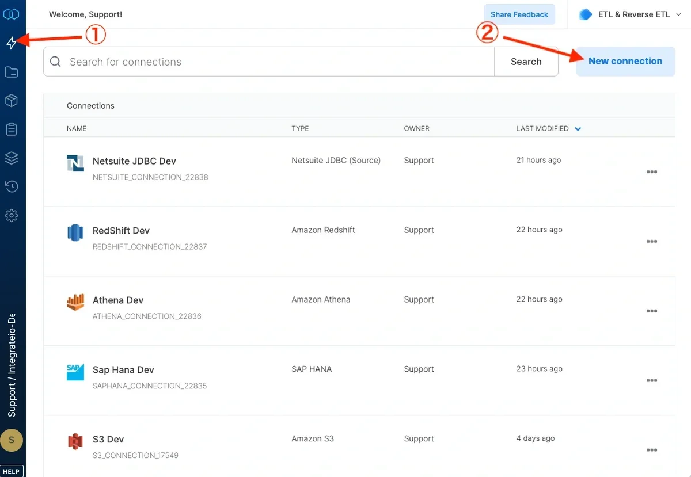Click the Share Feedback button
Image resolution: width=691 pixels, height=477 pixels.
tap(519, 14)
